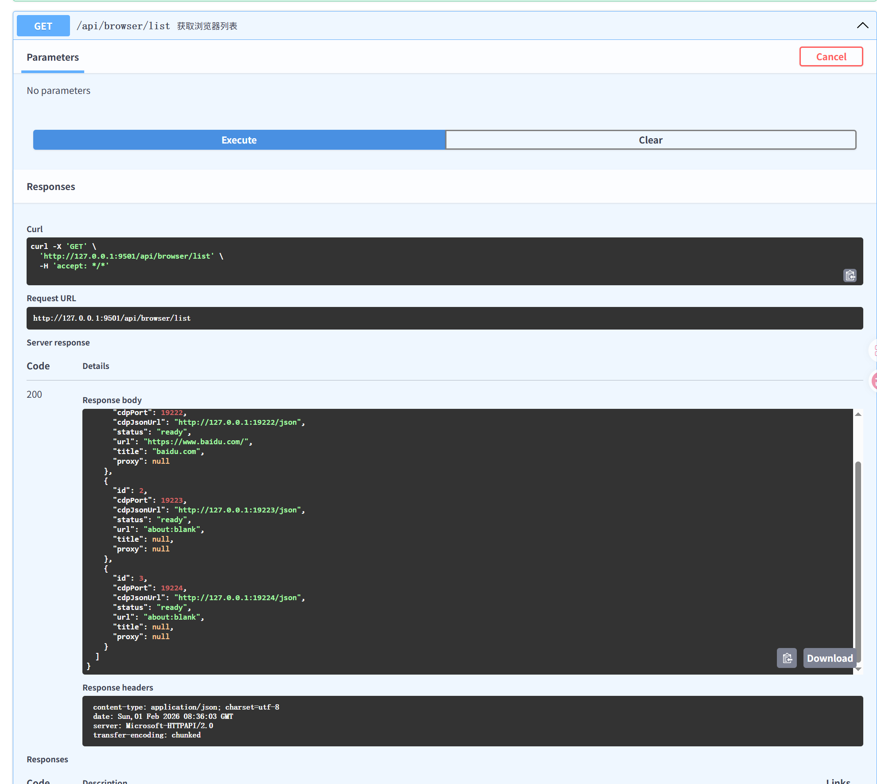Click the blue GET method badge

click(43, 26)
